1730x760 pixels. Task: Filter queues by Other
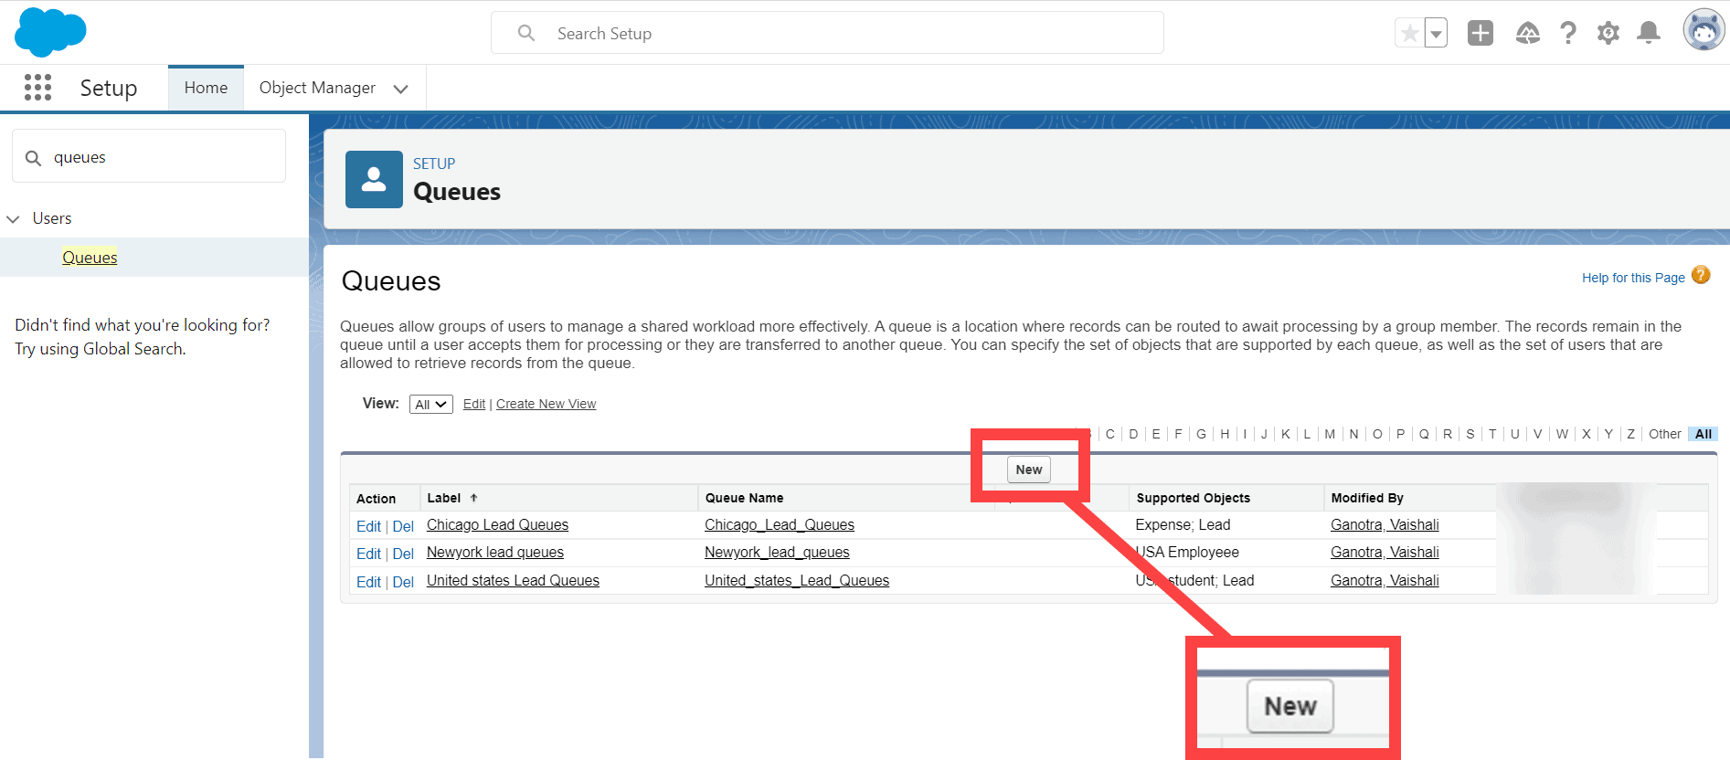click(1665, 434)
